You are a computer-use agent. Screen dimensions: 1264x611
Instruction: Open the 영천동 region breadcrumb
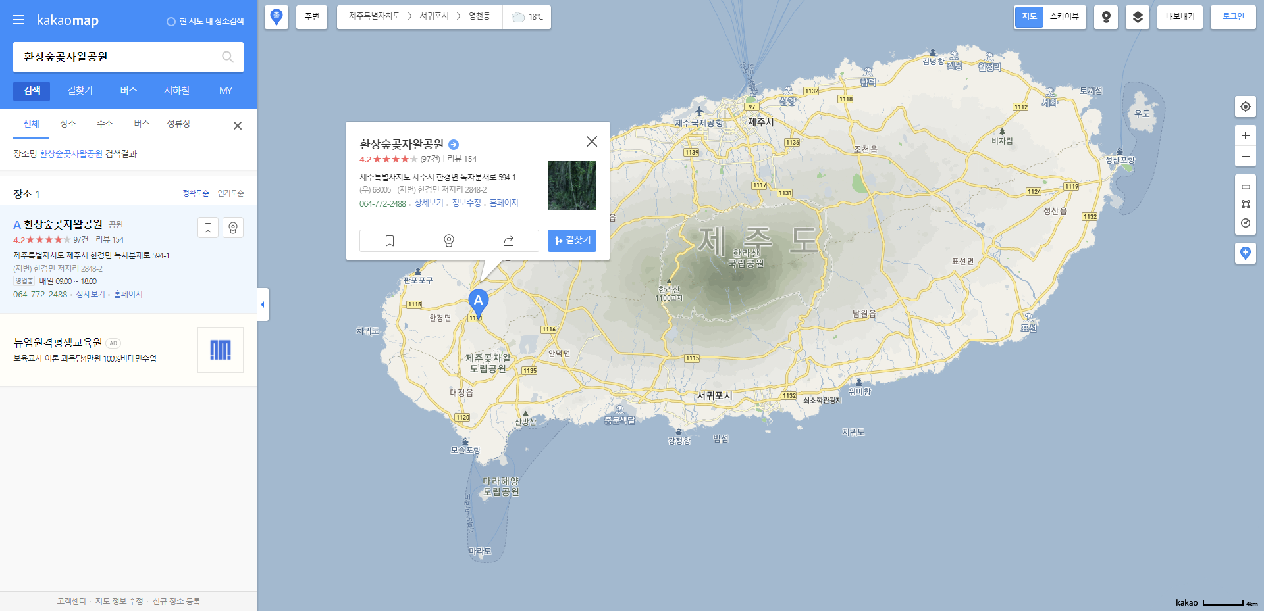click(479, 16)
